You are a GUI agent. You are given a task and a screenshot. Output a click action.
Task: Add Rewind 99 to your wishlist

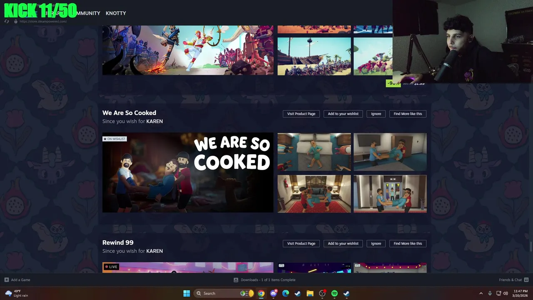coord(343,243)
